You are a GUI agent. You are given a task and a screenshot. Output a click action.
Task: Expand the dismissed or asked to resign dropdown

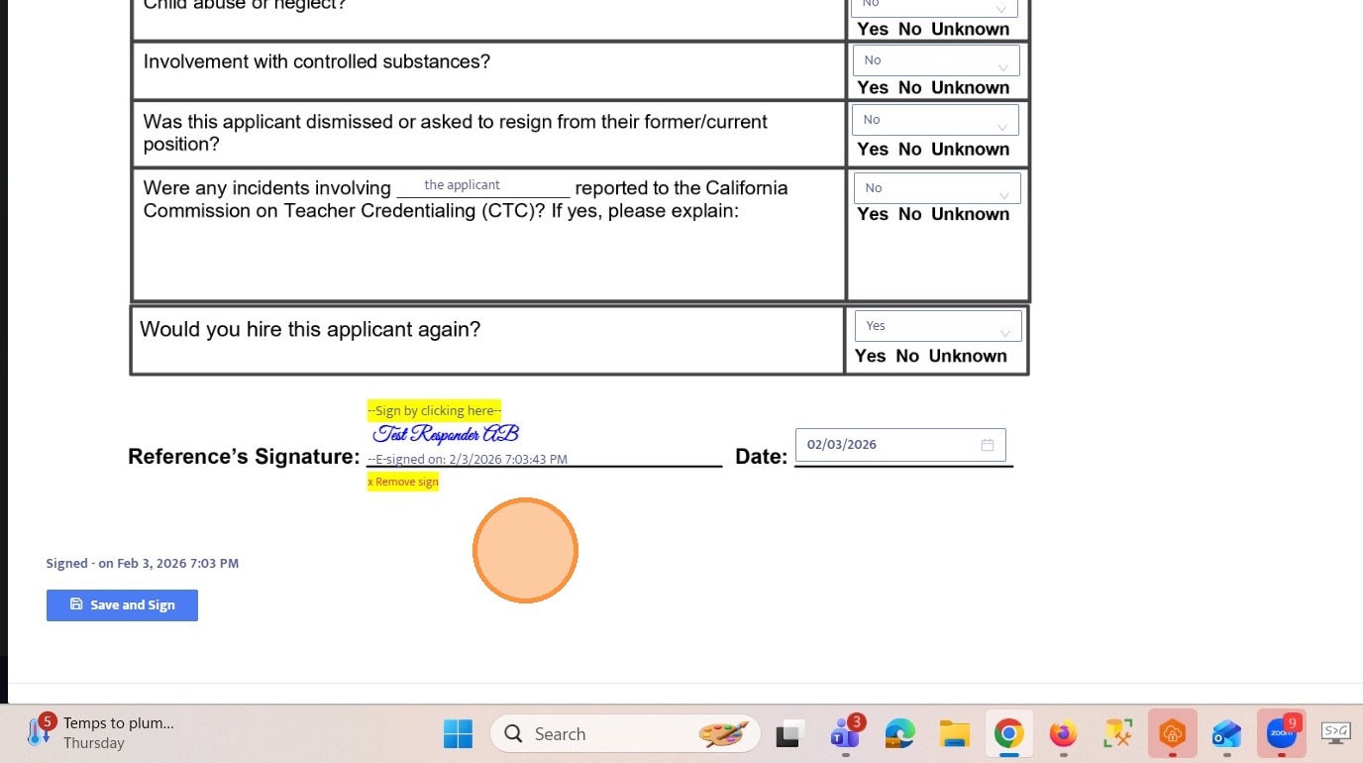(x=935, y=120)
